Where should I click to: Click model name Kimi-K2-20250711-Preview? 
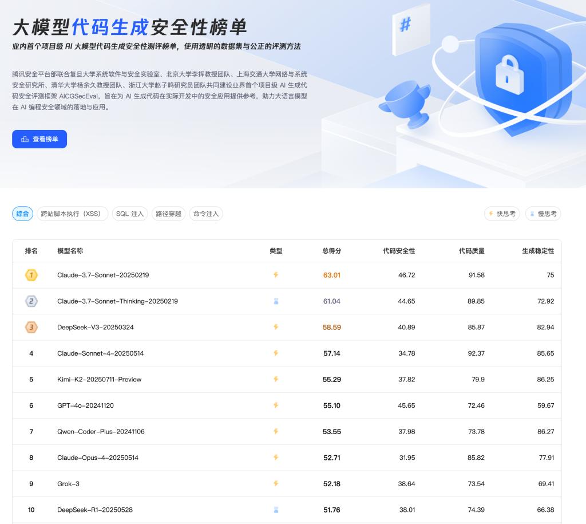[x=99, y=380]
